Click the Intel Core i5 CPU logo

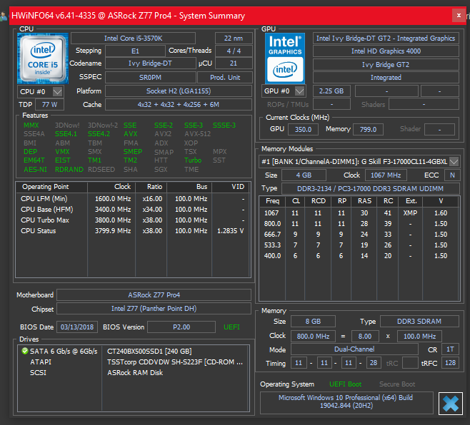click(43, 58)
